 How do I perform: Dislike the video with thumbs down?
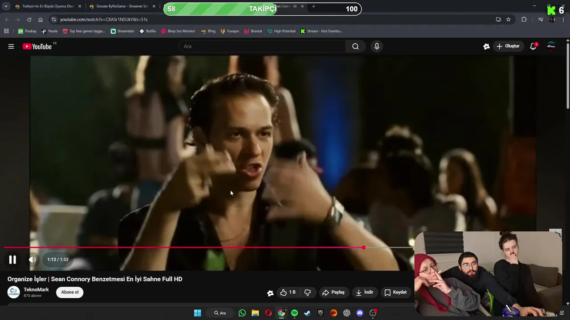(x=307, y=292)
